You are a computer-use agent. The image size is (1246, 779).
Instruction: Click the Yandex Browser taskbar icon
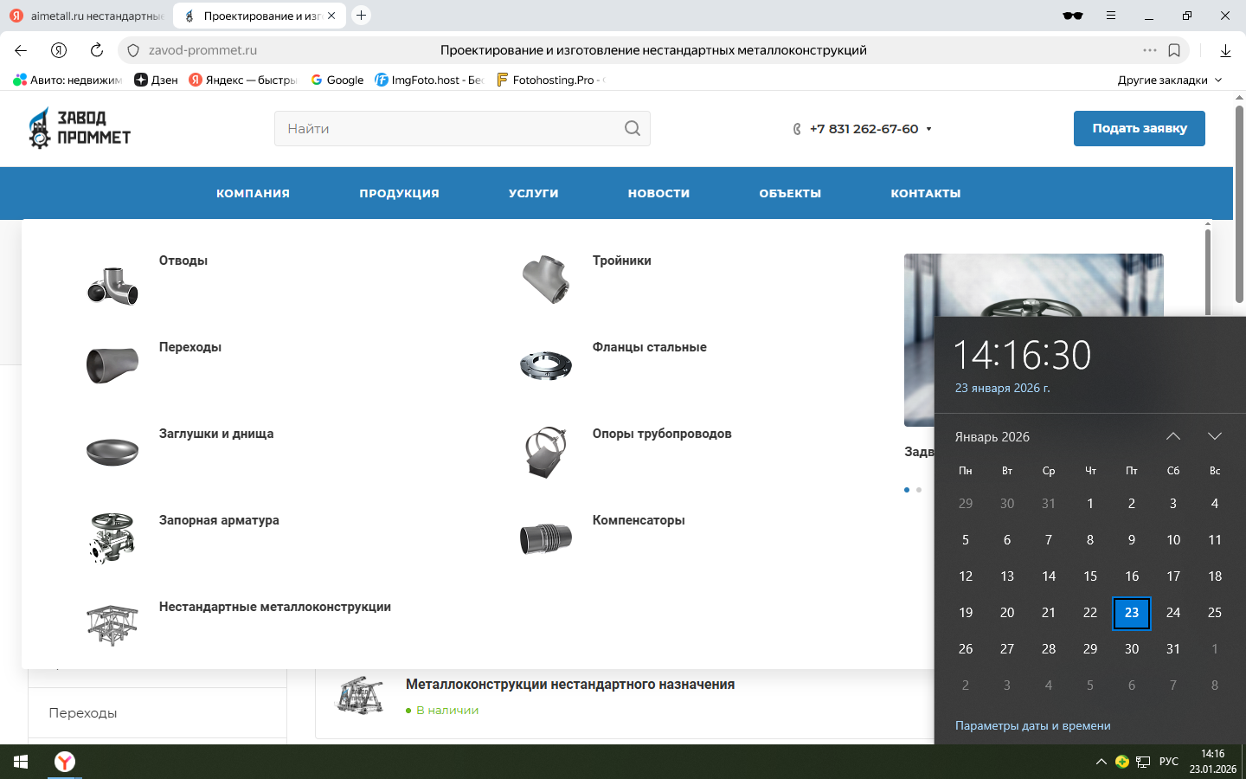coord(65,762)
